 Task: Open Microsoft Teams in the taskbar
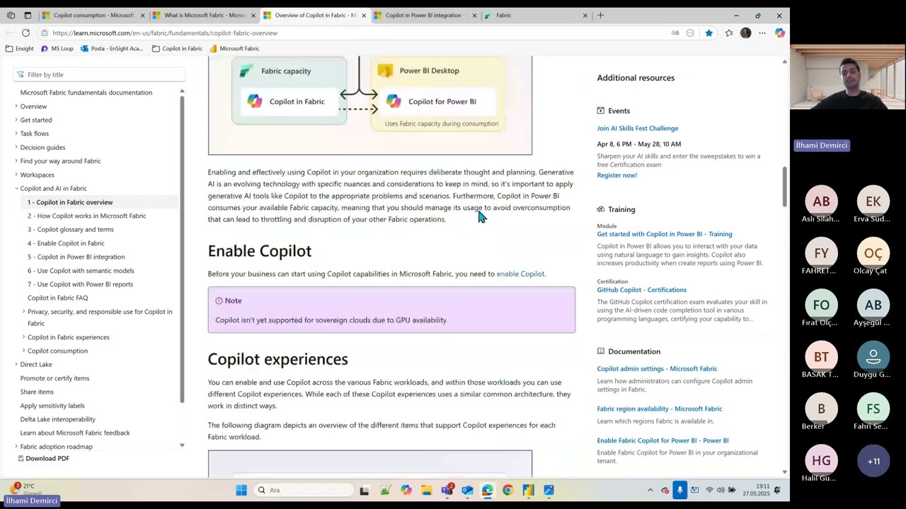click(447, 490)
